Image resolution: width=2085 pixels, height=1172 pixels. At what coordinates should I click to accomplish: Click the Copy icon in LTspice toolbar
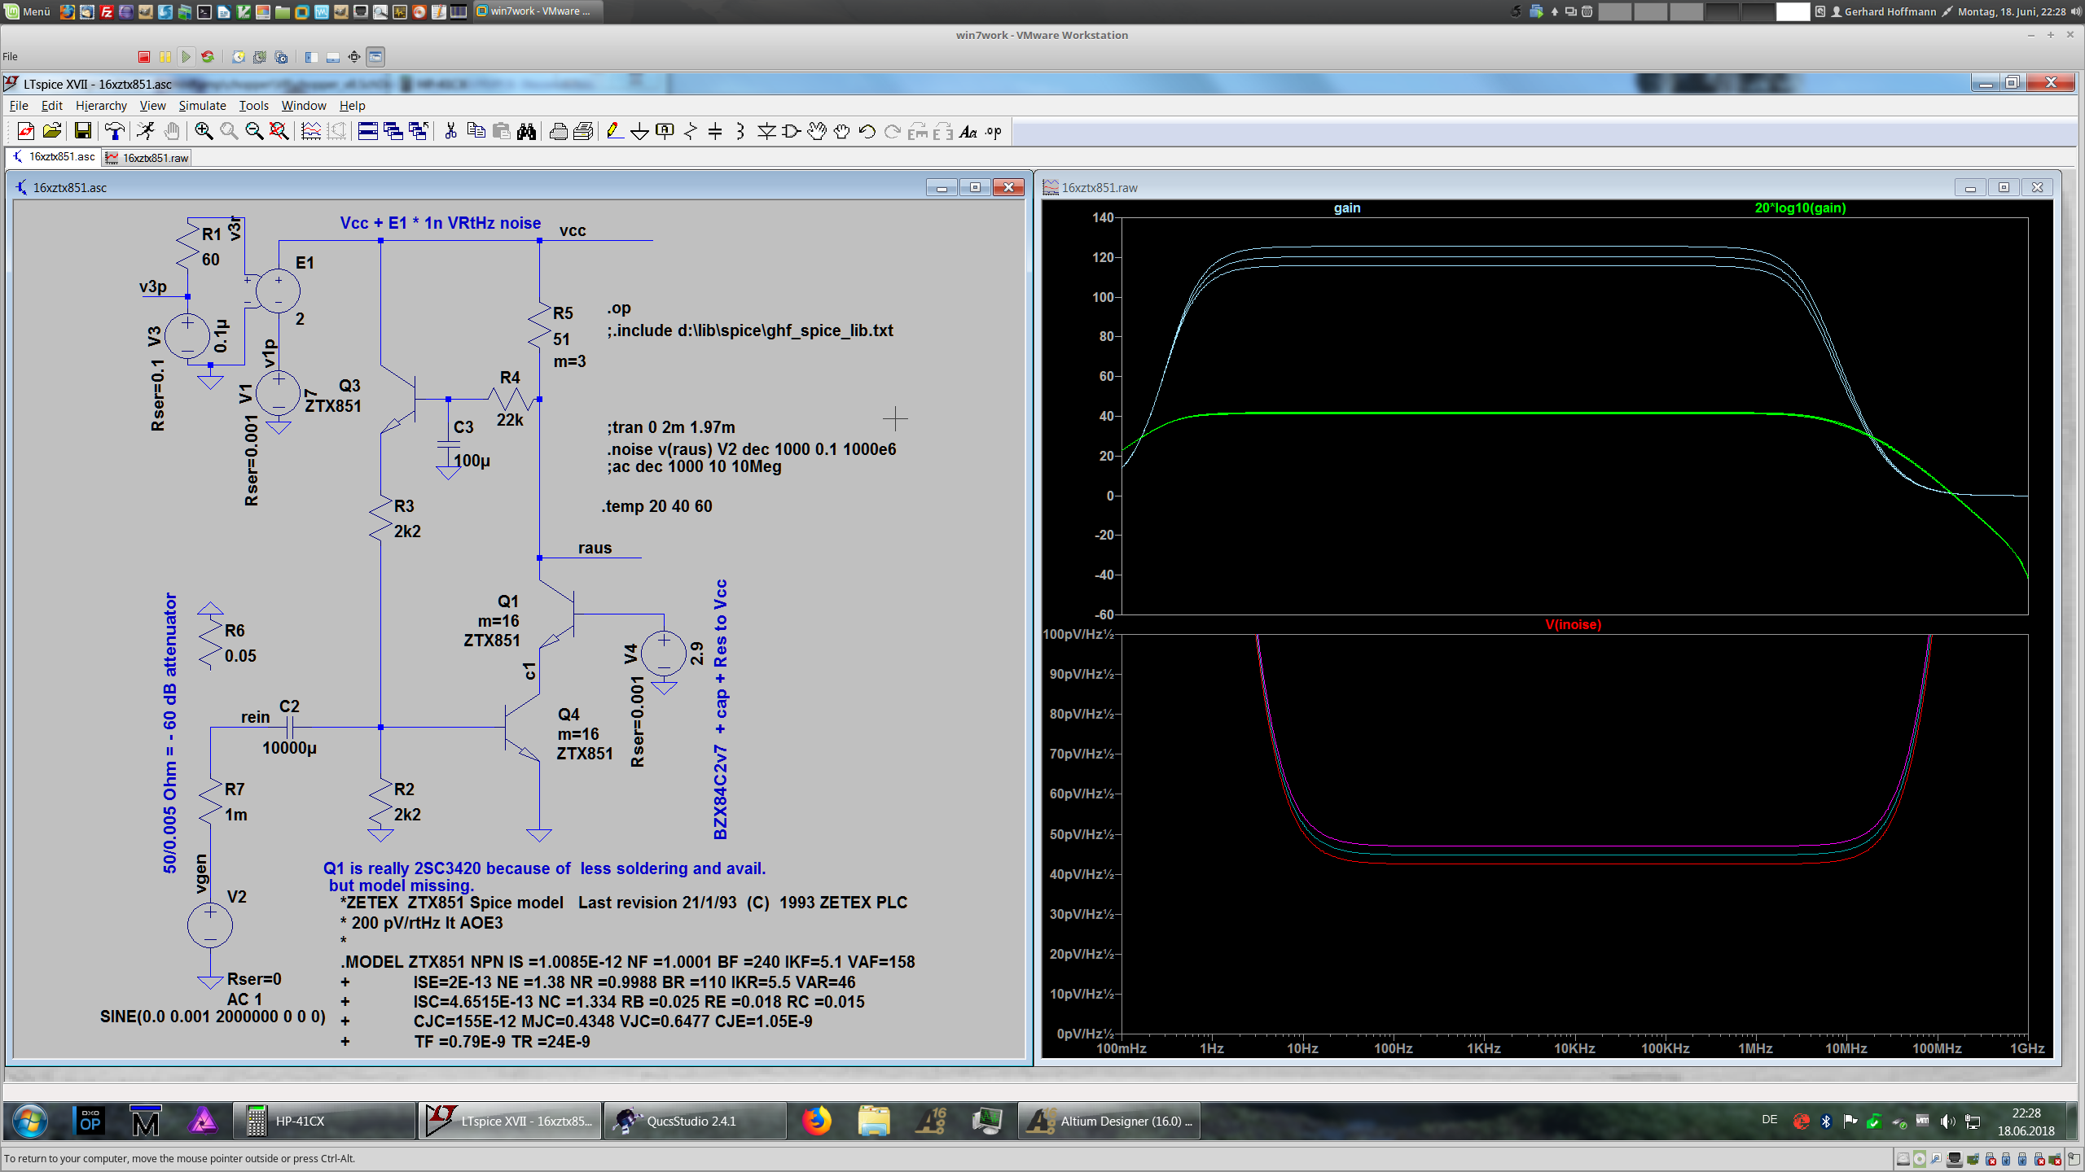(x=476, y=131)
